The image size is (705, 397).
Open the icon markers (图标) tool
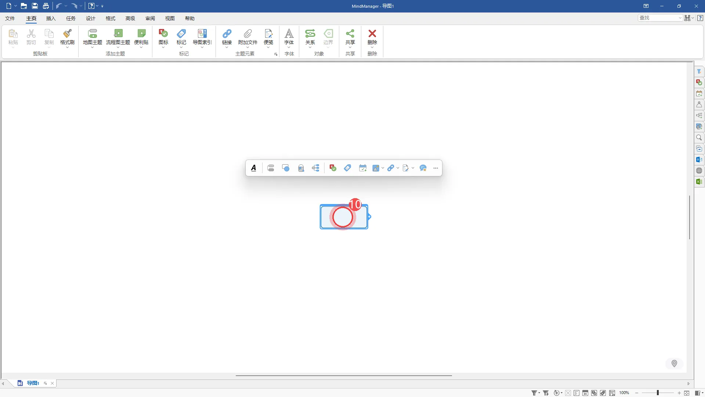coord(163,37)
